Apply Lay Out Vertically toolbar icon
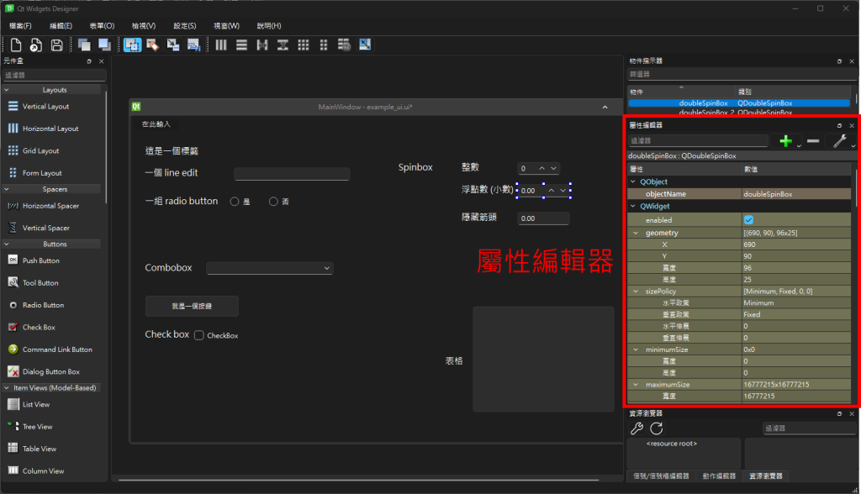Screen dimensions: 861x494 point(241,45)
